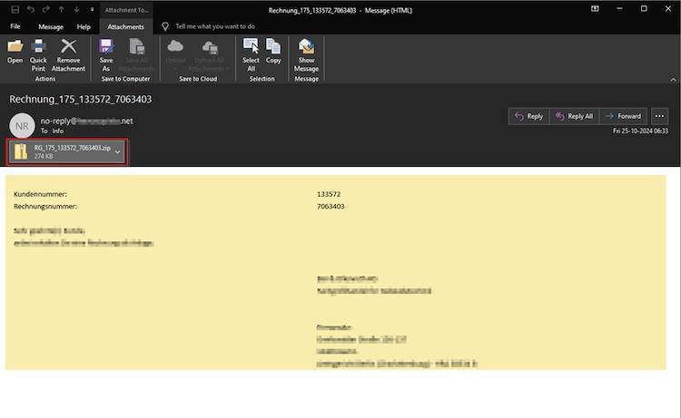Open the Help tab
Image resolution: width=681 pixels, height=418 pixels.
(x=84, y=27)
